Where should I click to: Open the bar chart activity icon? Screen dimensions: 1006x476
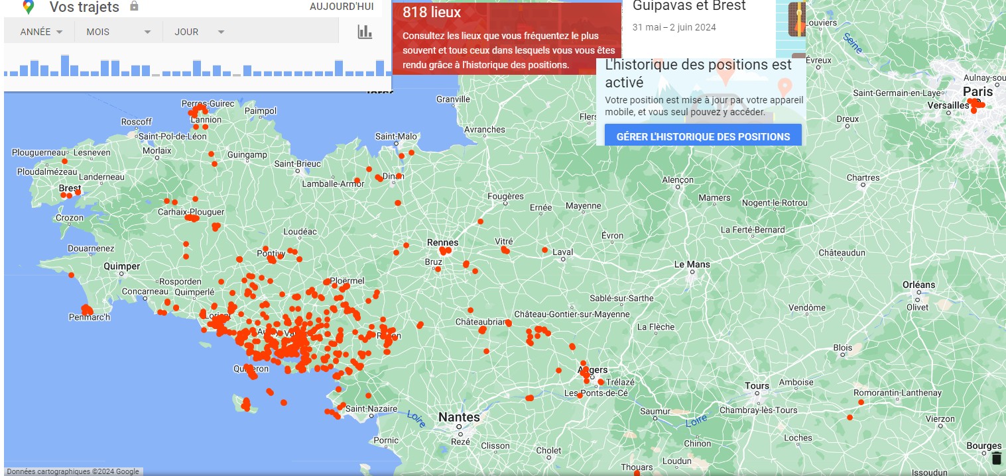[x=365, y=32]
